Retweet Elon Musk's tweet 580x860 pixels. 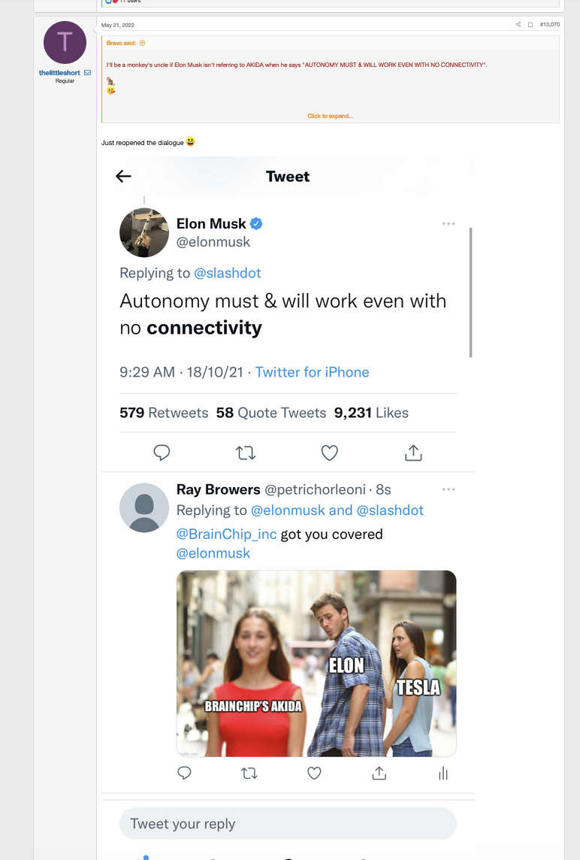point(246,453)
